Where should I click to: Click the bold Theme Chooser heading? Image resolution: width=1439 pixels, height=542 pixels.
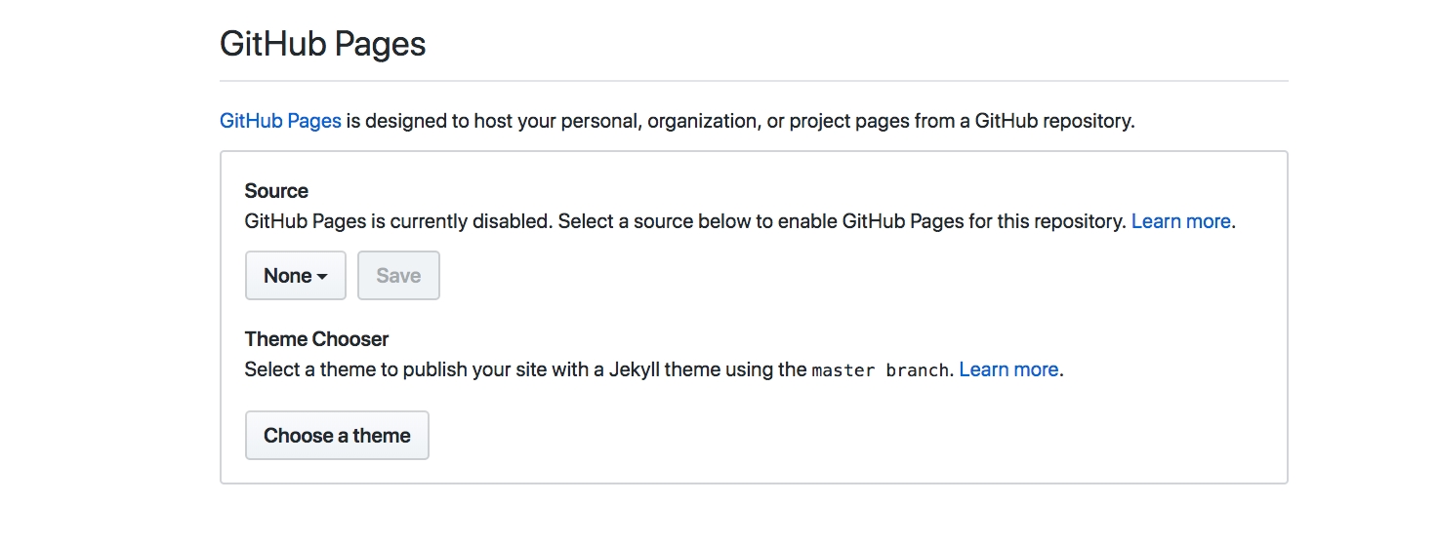[x=316, y=339]
